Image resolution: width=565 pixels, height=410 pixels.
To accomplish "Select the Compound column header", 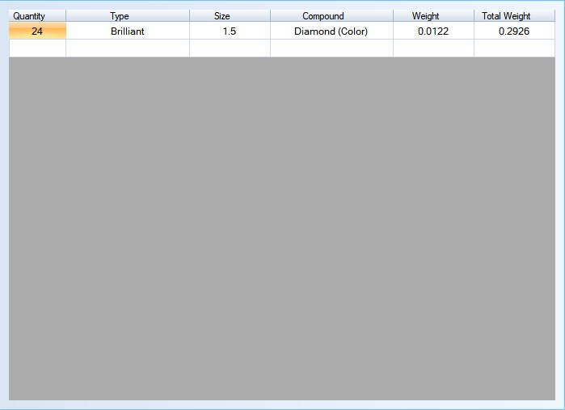I will click(323, 16).
